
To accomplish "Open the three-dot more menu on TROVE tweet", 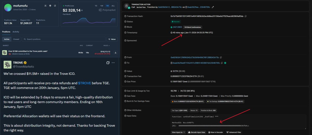I will (113, 63).
